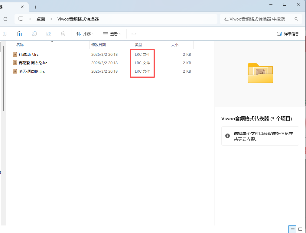
Task: Navigate to 桌面 in the breadcrumb
Action: tap(41, 19)
